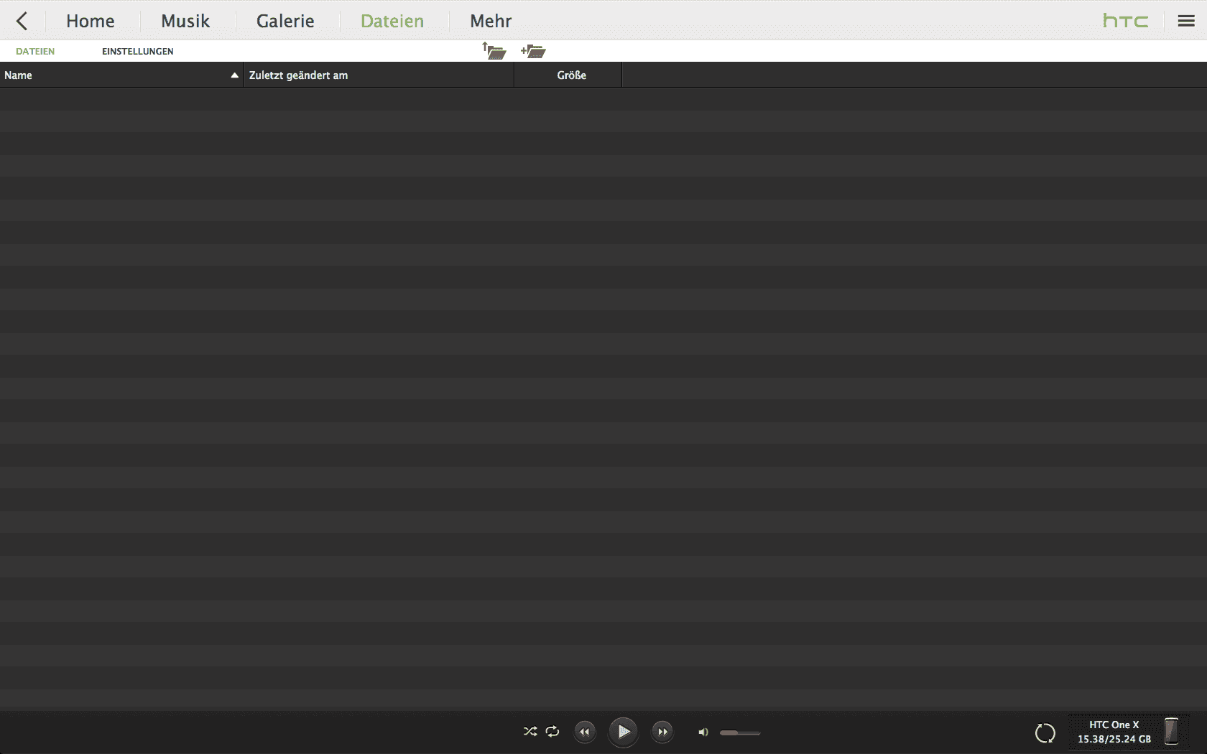The image size is (1207, 754).
Task: Start playback with the play button
Action: pos(623,732)
